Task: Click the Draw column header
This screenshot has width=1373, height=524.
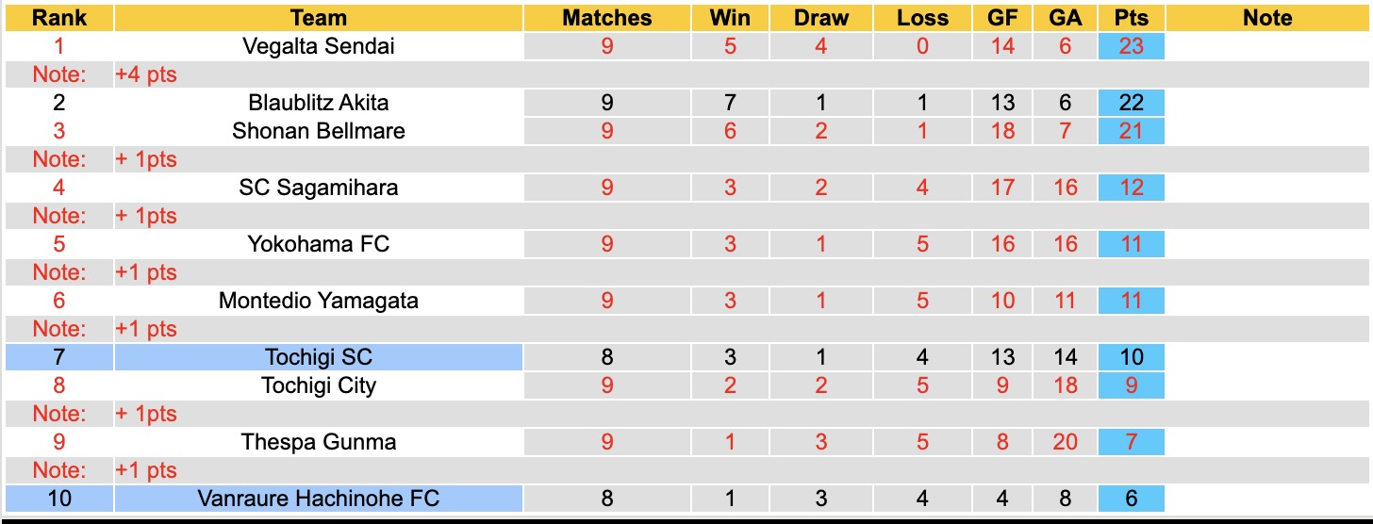Action: pos(820,18)
